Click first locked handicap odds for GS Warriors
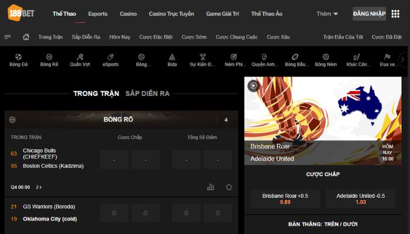410x234 pixels. click(x=114, y=213)
